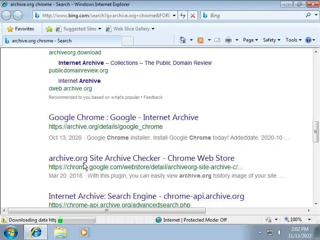Open the Internet Archive dweb link
The image size is (320, 240).
(x=79, y=81)
